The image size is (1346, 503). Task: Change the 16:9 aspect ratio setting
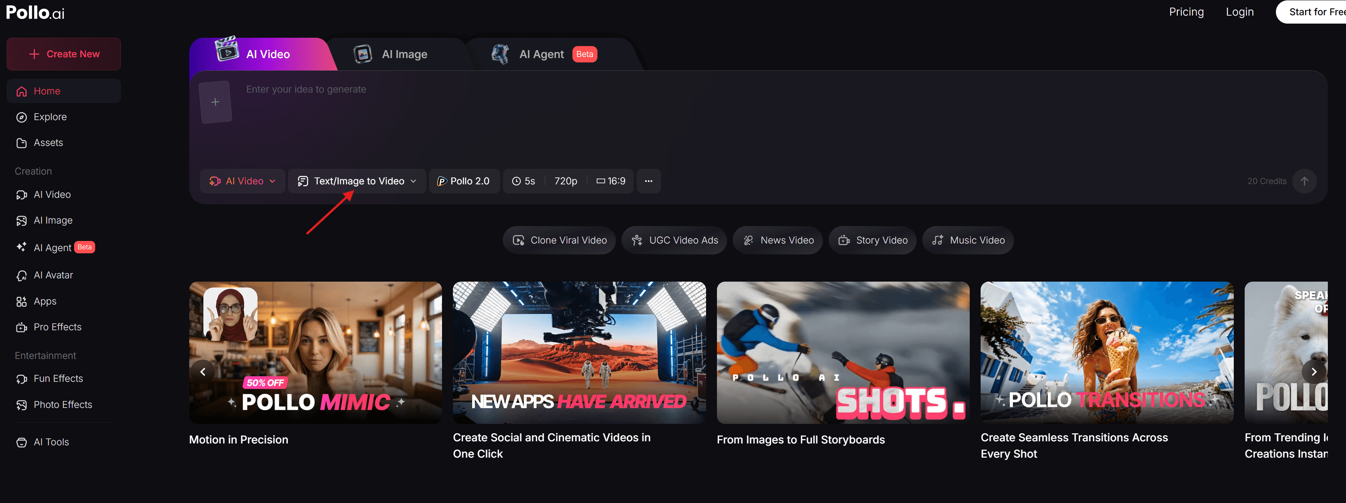(x=611, y=181)
